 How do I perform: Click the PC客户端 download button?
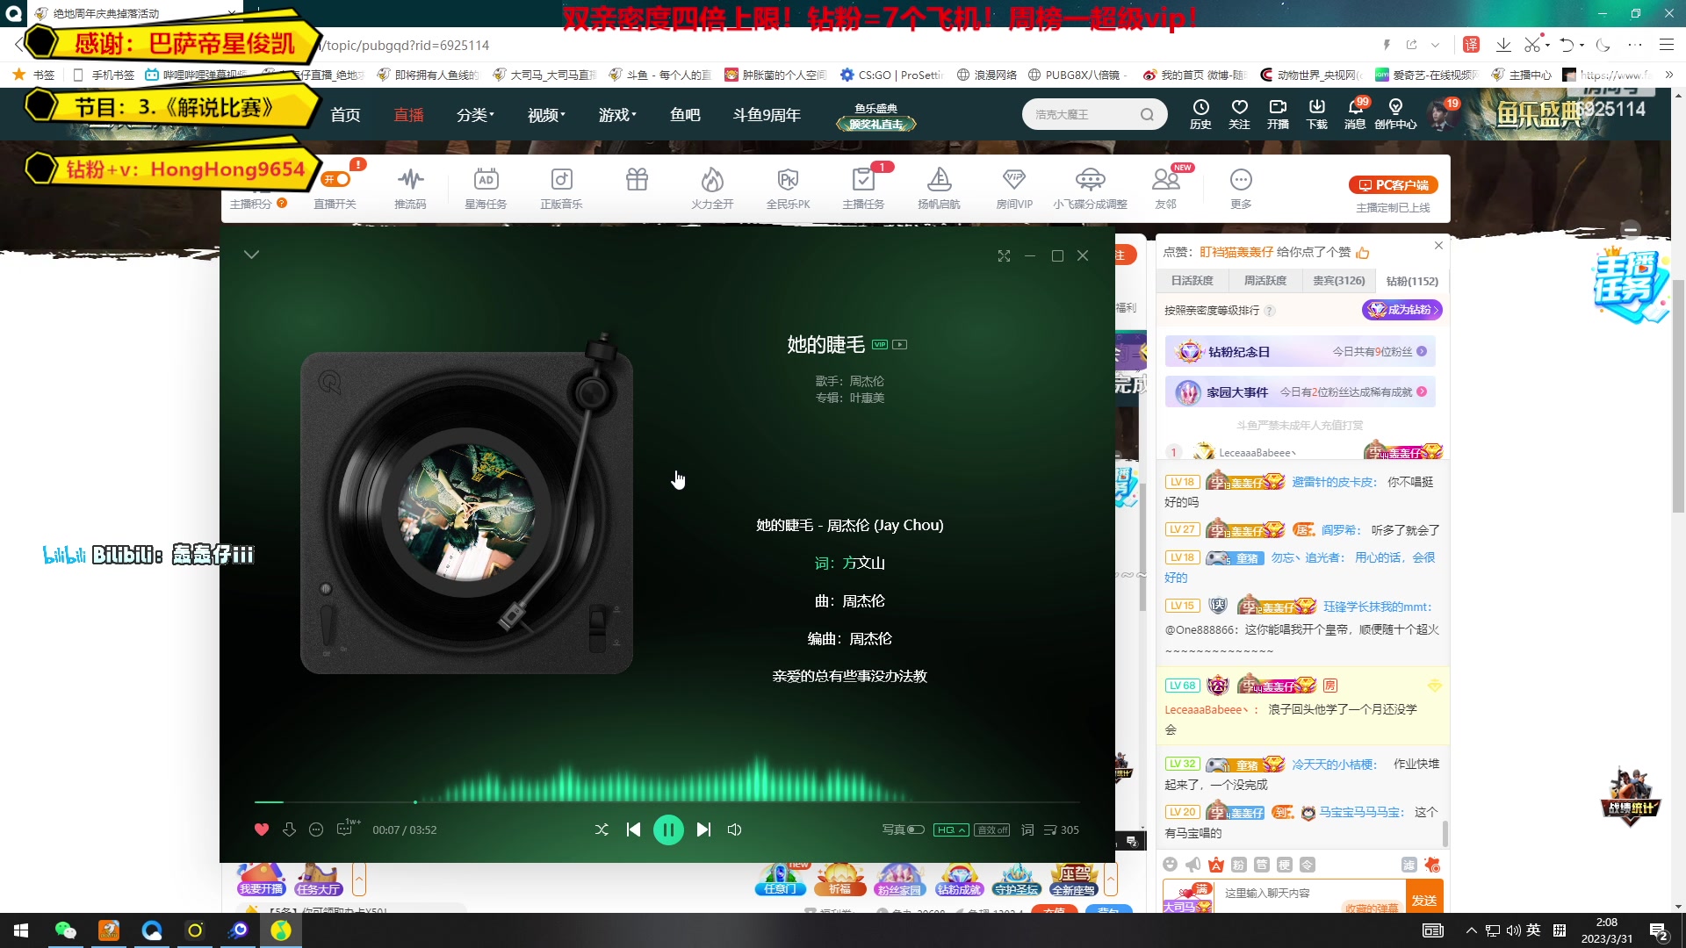coord(1394,185)
